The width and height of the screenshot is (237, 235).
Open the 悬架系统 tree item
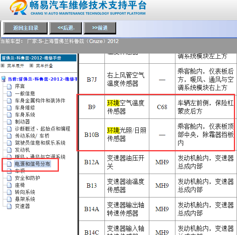tap(25, 199)
